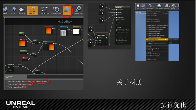The width and height of the screenshot is (196, 110).
Task: Expand the constant 0 node wired to Specular
Action: 103,18
